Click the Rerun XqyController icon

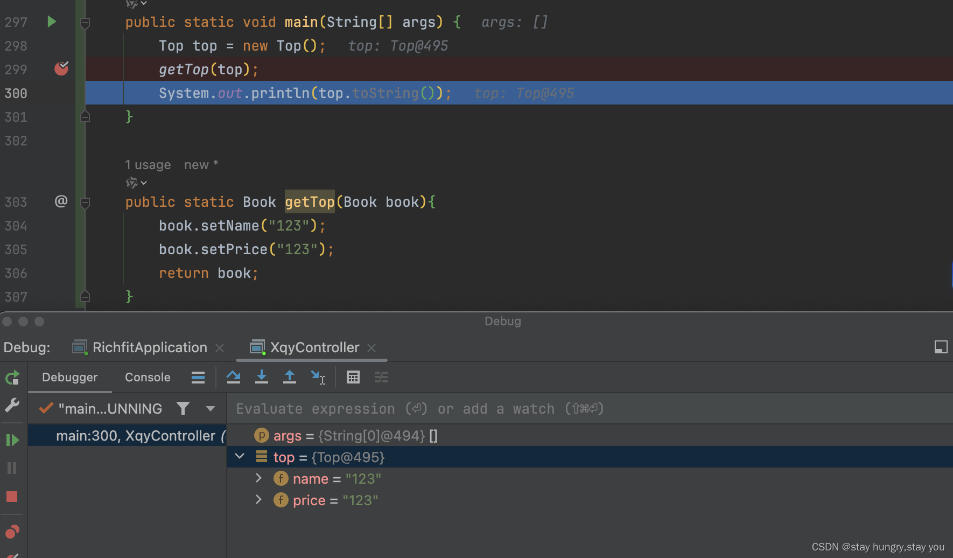(12, 378)
